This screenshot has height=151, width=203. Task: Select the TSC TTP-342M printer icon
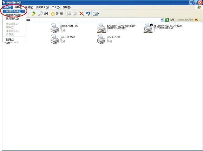(x=55, y=39)
